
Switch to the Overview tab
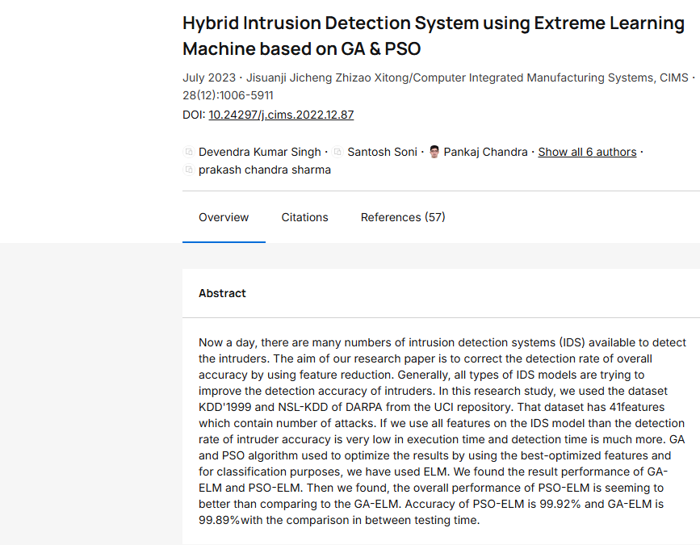coord(224,217)
